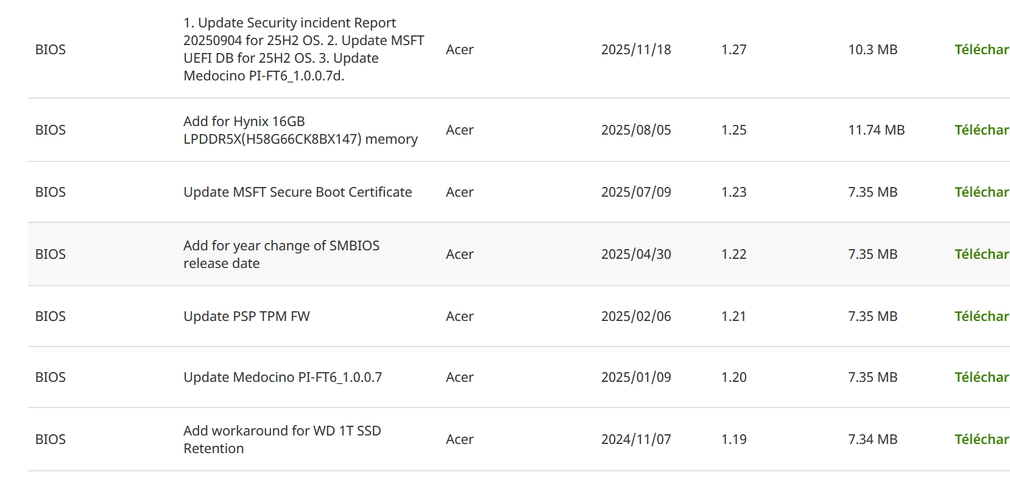Viewport: 1010px width, 486px height.
Task: Select version number 1.19
Action: 734,440
